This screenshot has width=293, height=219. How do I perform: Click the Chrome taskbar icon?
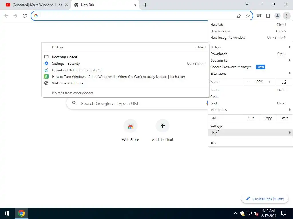point(21,213)
